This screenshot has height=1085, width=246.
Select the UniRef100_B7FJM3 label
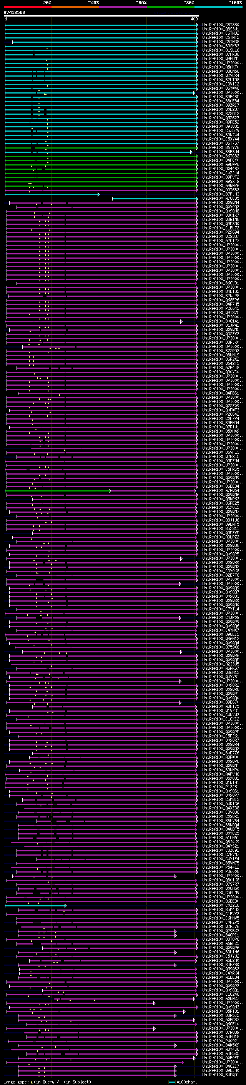[221, 194]
